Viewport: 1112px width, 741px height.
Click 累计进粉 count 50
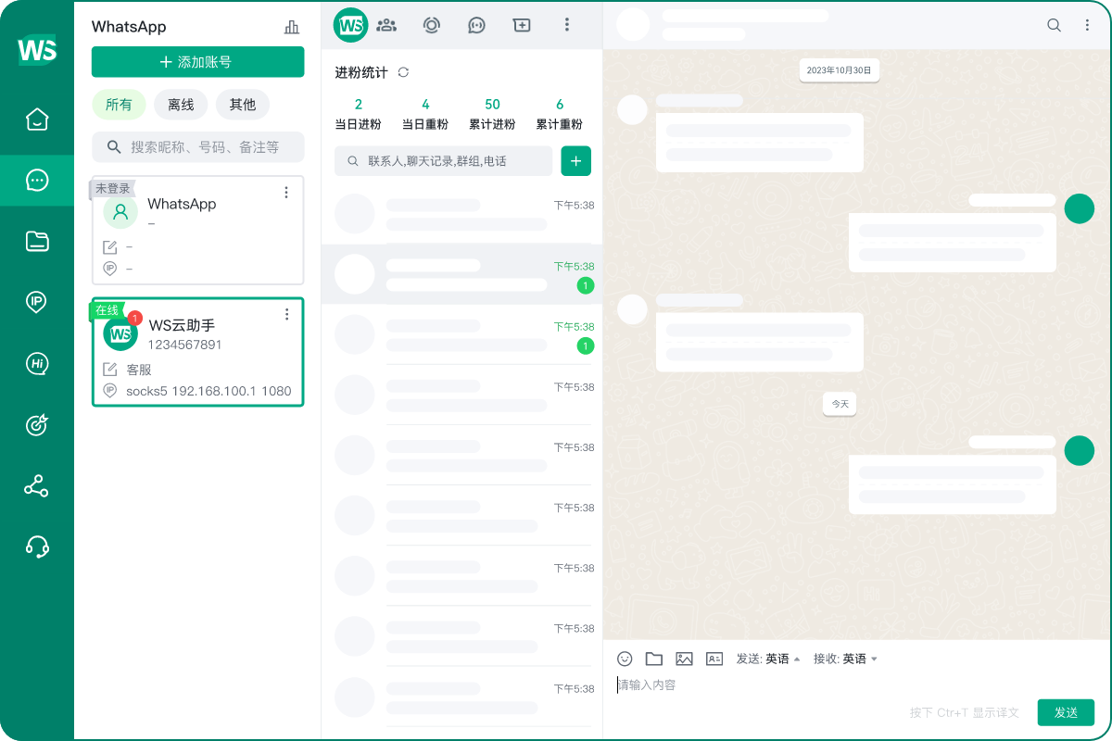[492, 105]
